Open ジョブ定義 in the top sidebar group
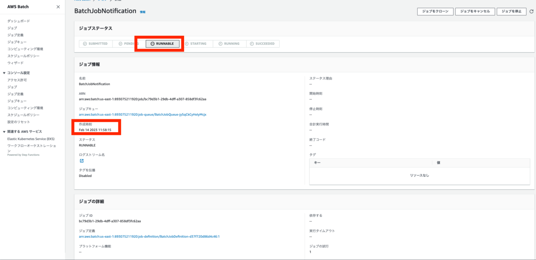 15,35
